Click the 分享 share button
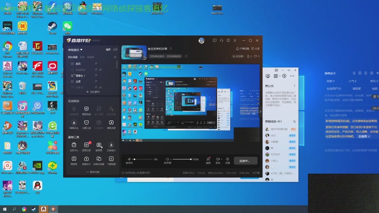The width and height of the screenshot is (379, 213). click(x=255, y=49)
